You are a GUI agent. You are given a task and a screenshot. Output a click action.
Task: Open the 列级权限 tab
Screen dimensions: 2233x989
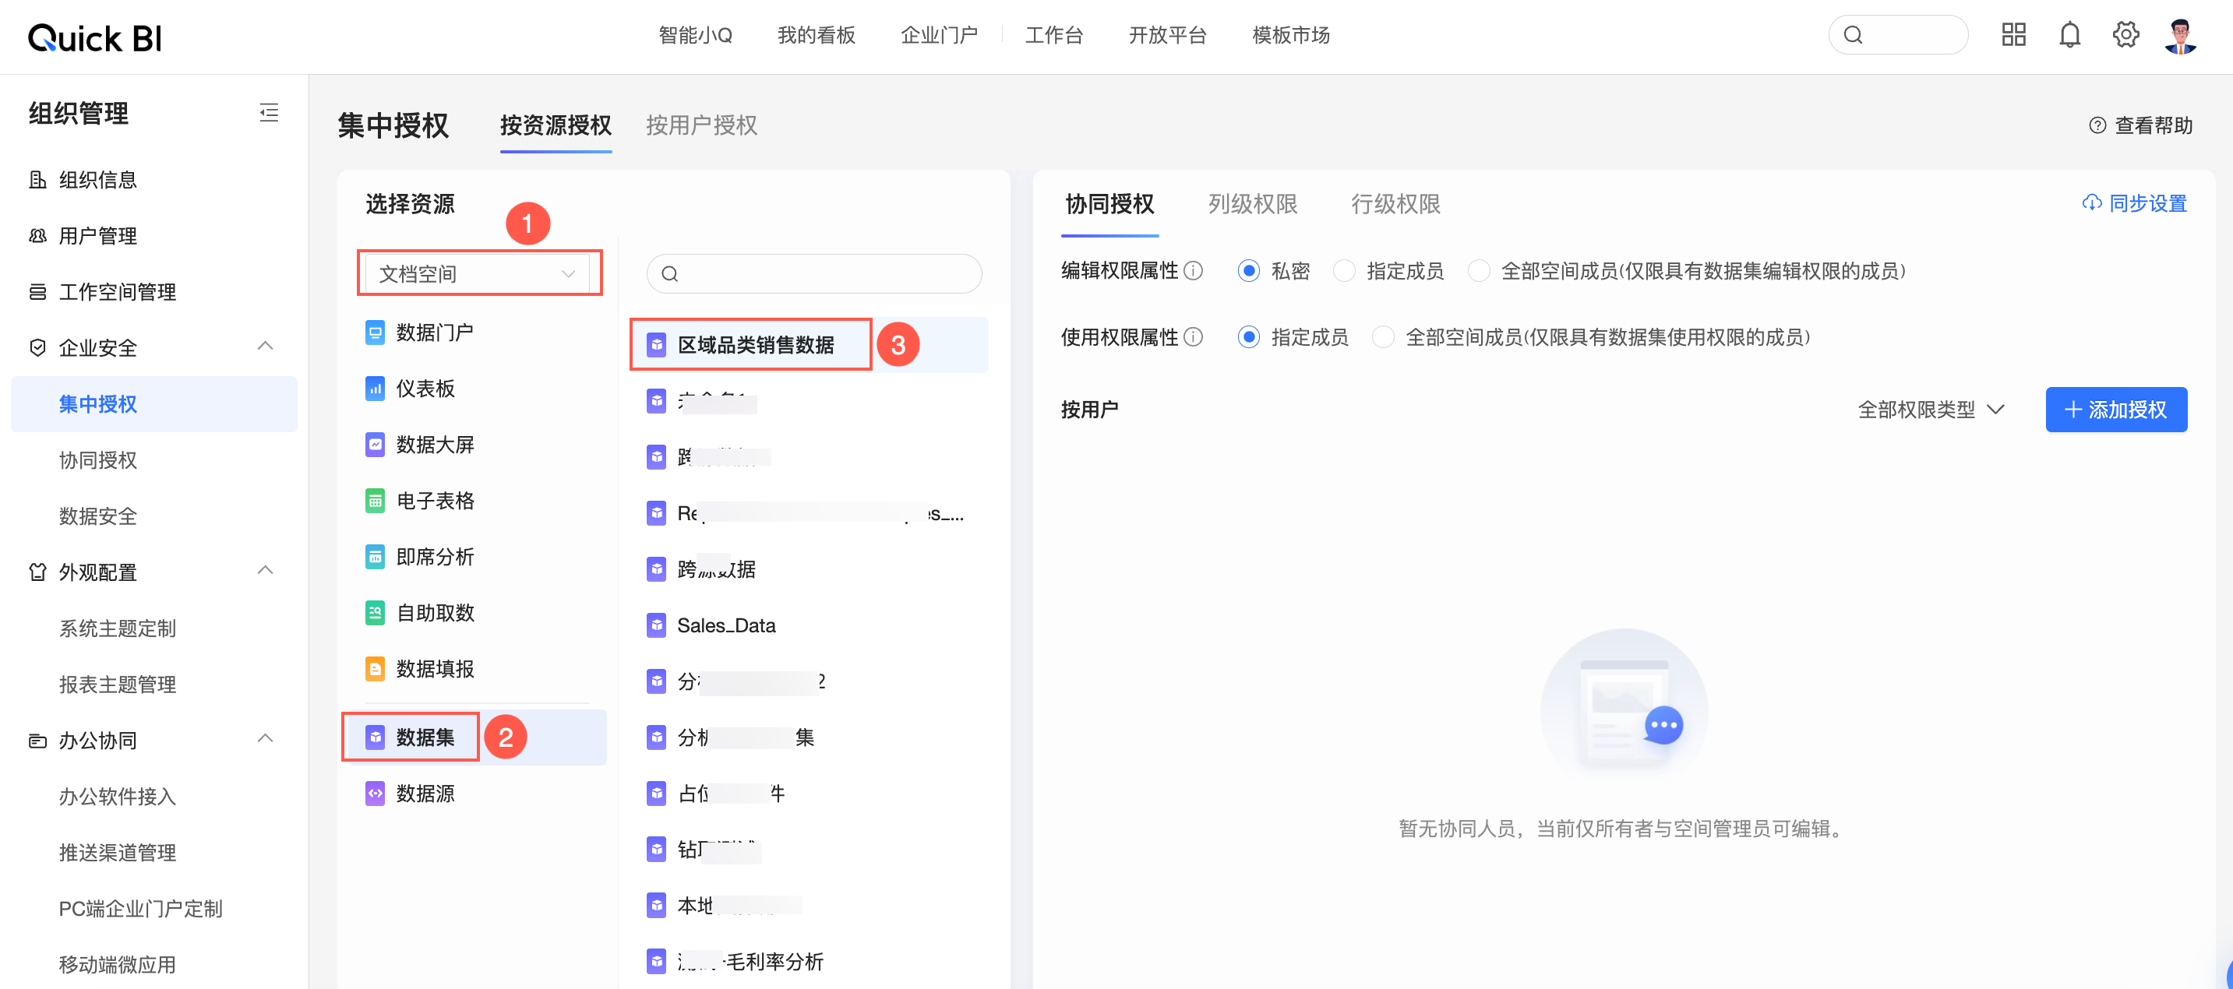1253,204
